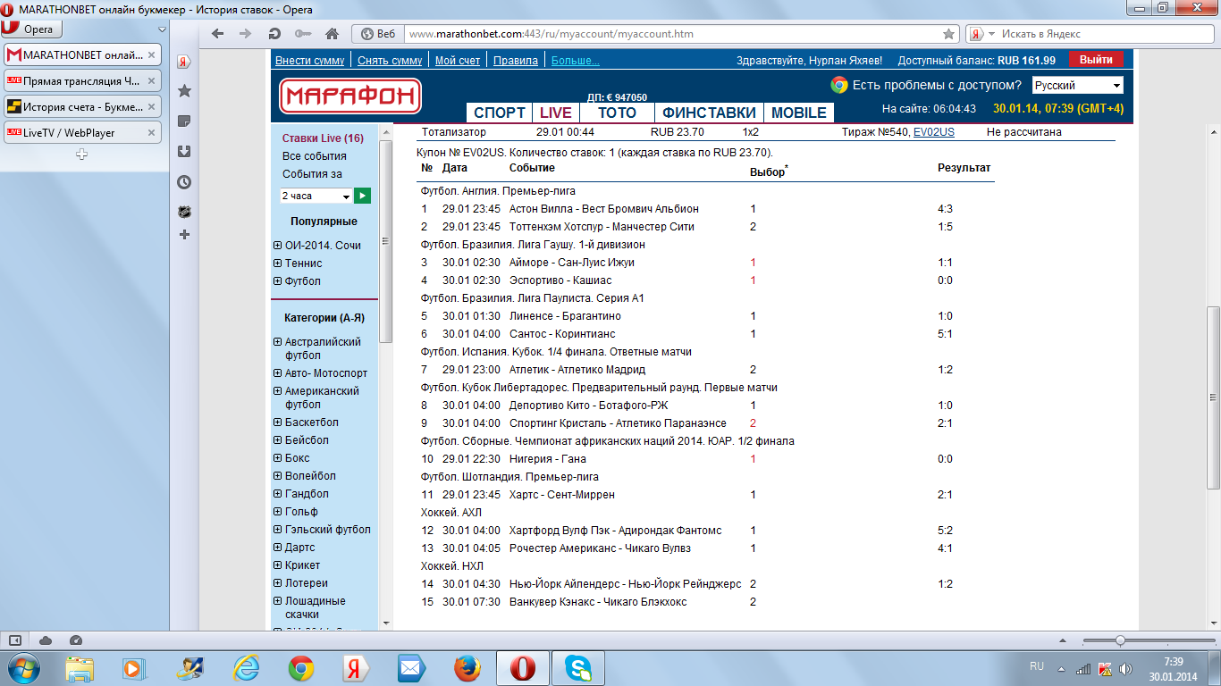Bookmark page using address bar star
This screenshot has height=686, width=1221.
tap(948, 34)
